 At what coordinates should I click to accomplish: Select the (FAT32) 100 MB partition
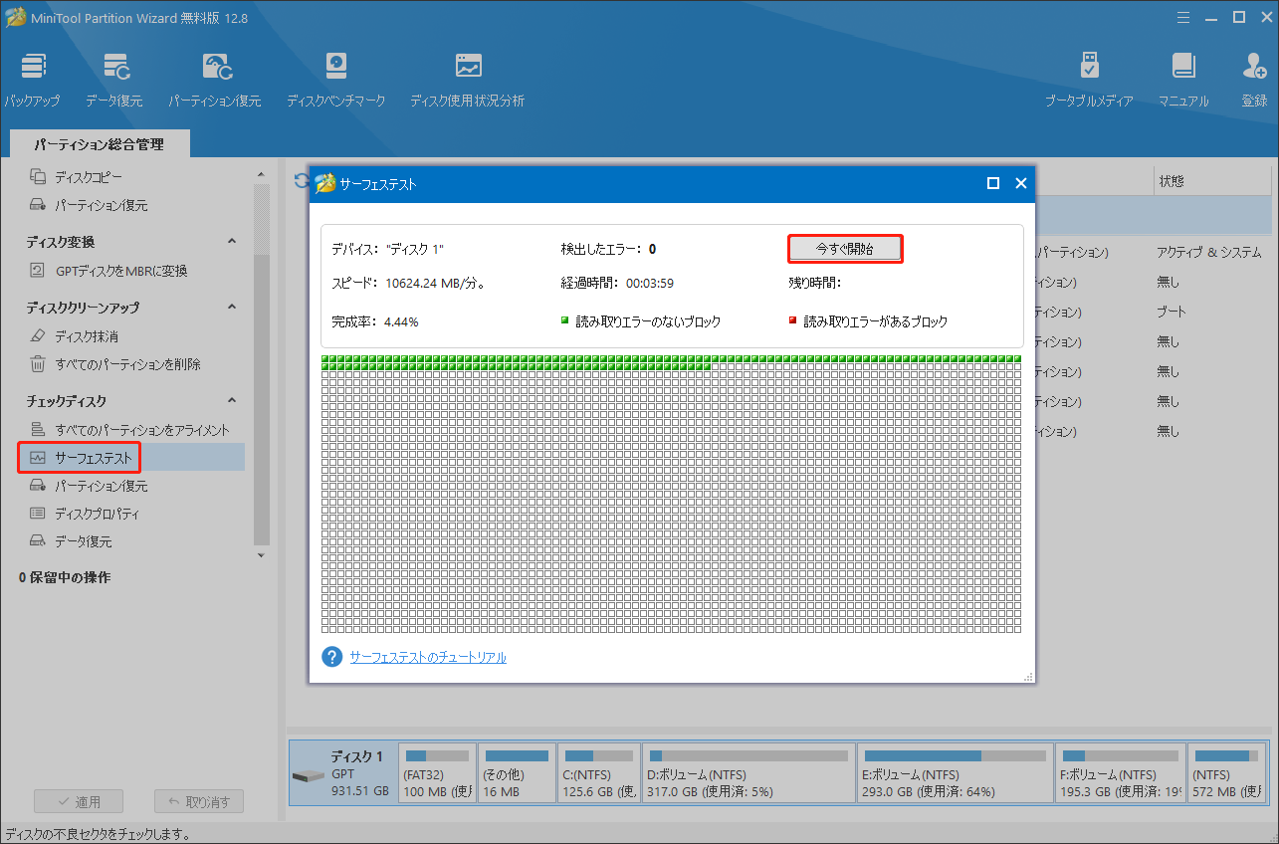point(437,771)
